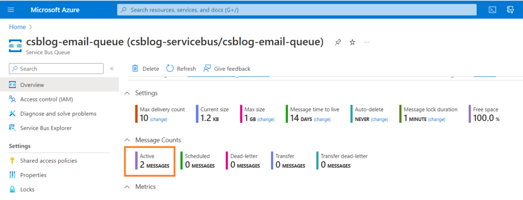Click the trash can Delete icon
This screenshot has height=200, width=523.
pyautogui.click(x=135, y=68)
